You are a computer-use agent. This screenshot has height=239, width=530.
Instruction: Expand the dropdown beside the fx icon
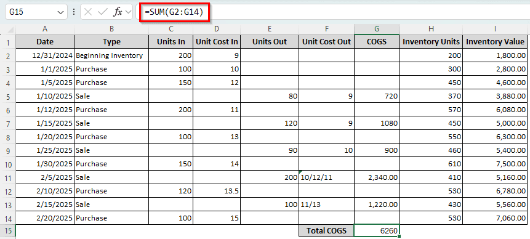[128, 12]
